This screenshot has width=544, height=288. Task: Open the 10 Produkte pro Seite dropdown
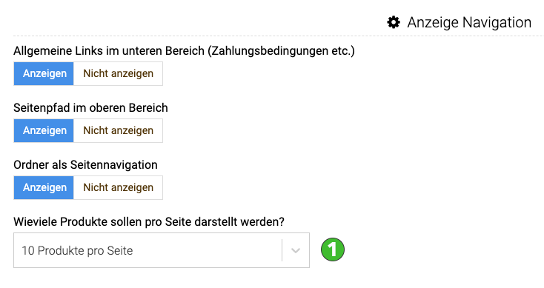click(x=162, y=250)
